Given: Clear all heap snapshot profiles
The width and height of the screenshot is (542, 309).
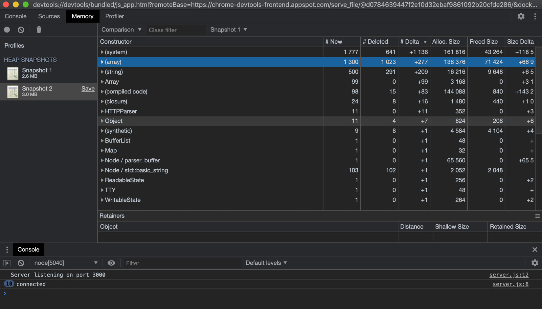Looking at the screenshot, I should pos(21,30).
